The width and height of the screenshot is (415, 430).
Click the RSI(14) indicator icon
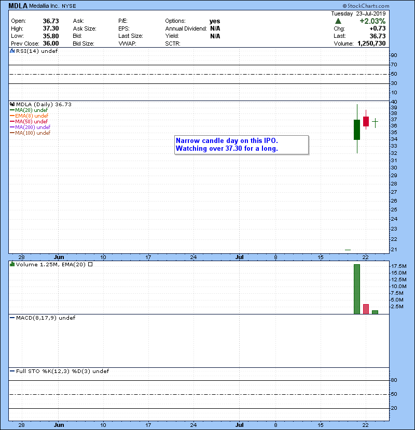click(12, 51)
